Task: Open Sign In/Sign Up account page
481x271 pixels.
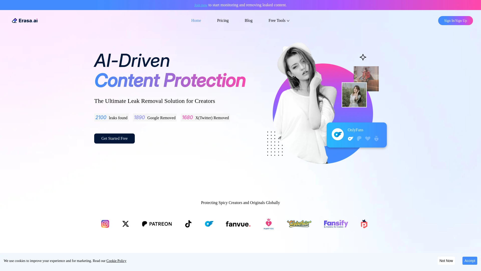Action: tap(455, 20)
